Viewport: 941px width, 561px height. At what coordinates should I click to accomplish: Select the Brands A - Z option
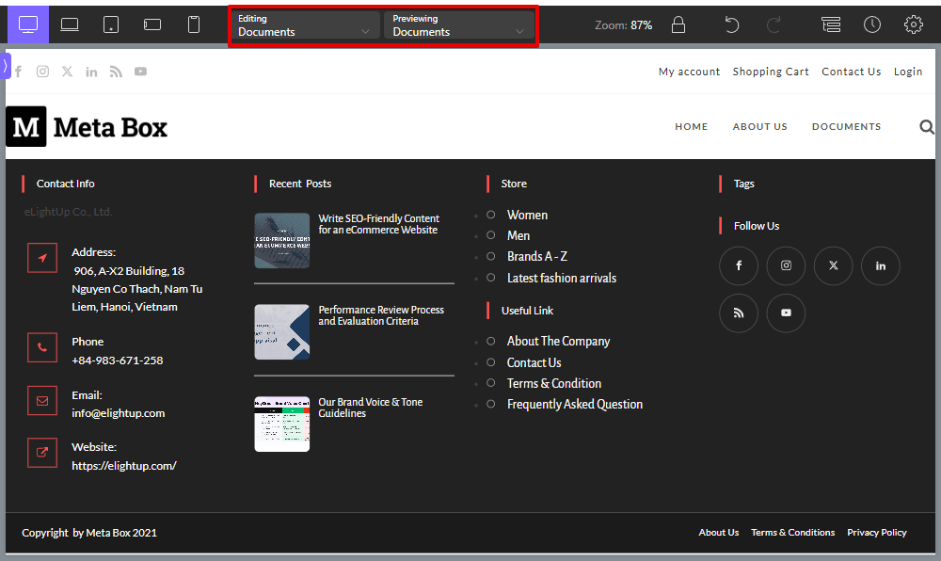point(537,256)
